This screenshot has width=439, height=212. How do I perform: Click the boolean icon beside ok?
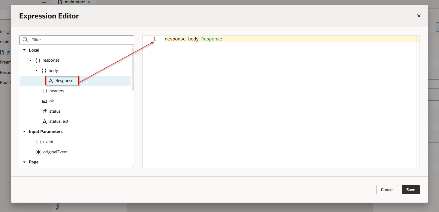45,101
